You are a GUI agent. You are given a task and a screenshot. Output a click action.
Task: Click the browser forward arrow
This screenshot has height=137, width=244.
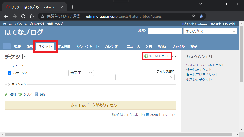click(15, 16)
